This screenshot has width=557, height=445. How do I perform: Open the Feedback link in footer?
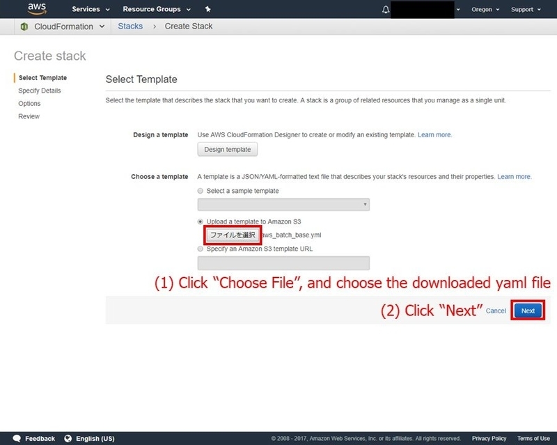tap(40, 438)
